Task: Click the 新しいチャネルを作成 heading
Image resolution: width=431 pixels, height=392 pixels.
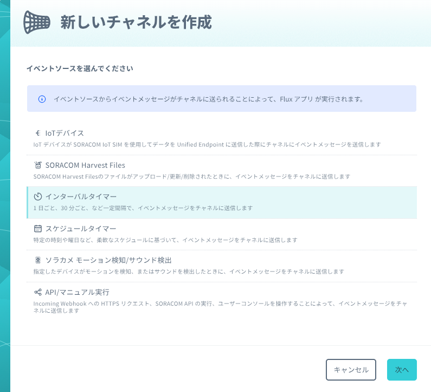Action: [136, 22]
